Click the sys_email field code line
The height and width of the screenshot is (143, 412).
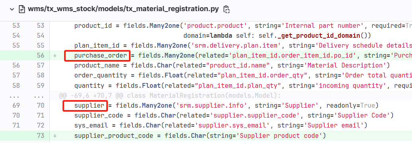(x=221, y=126)
